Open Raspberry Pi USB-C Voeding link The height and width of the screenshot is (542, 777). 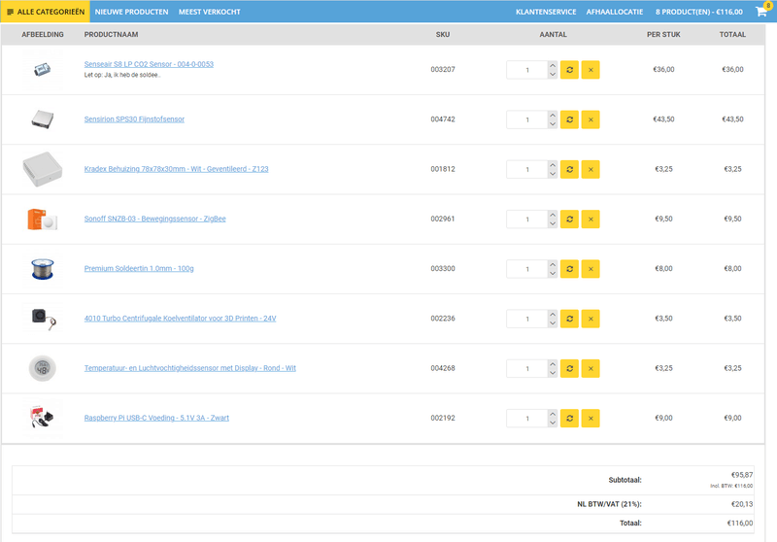point(156,418)
